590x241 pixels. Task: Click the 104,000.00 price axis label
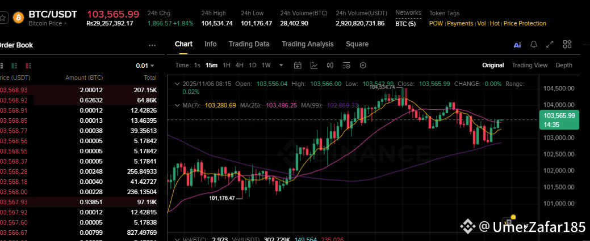click(x=559, y=105)
